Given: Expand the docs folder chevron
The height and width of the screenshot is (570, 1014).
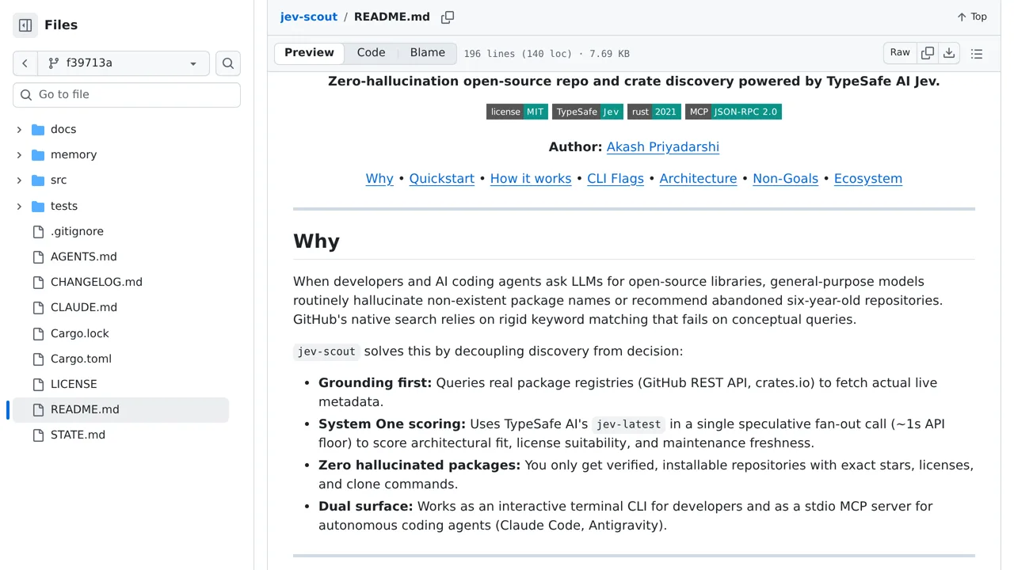Looking at the screenshot, I should tap(19, 129).
